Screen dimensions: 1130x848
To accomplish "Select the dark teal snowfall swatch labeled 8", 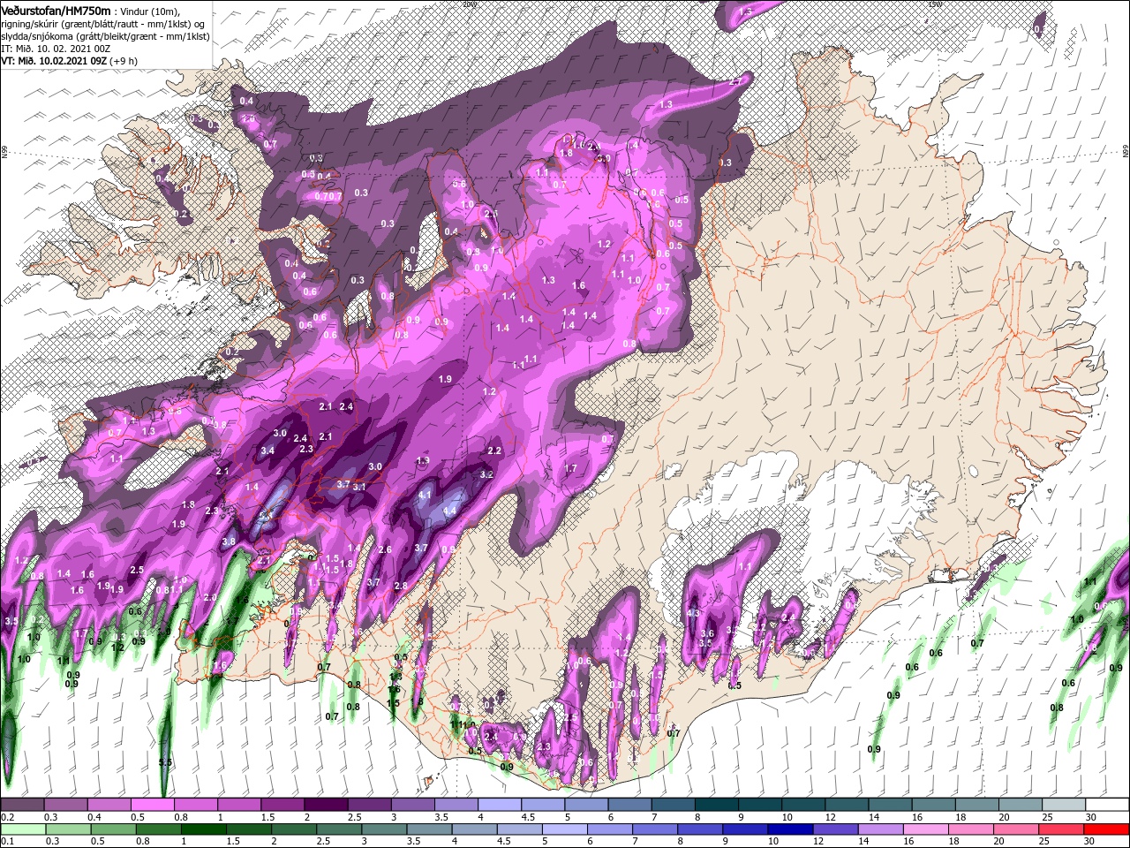I will 716,805.
